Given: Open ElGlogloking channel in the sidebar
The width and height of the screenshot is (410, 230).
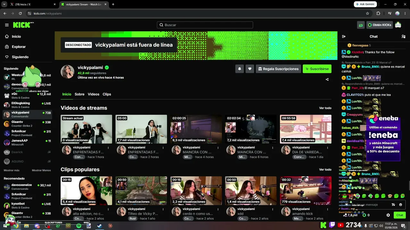Looking at the screenshot, I should 27,105.
